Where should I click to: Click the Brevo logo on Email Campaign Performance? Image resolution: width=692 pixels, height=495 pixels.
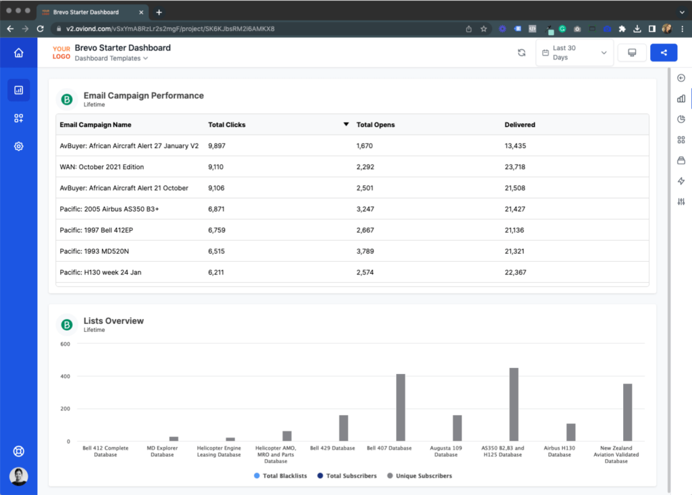point(67,99)
